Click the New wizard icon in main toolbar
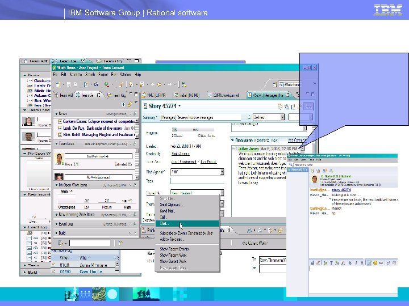 pos(58,84)
